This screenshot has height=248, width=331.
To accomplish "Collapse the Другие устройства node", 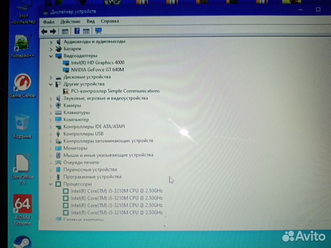I will tap(51, 85).
